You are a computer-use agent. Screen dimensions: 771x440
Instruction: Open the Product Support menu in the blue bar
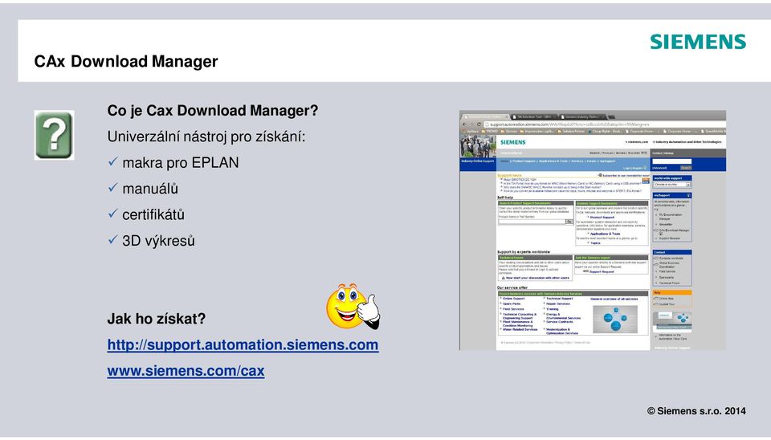[x=524, y=161]
